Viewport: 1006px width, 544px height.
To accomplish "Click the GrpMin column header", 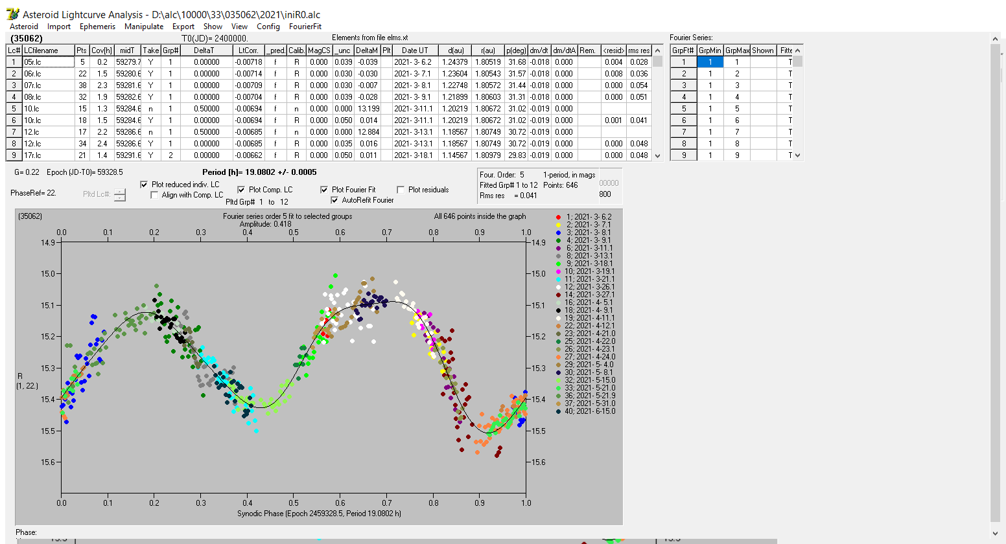I will [x=710, y=51].
